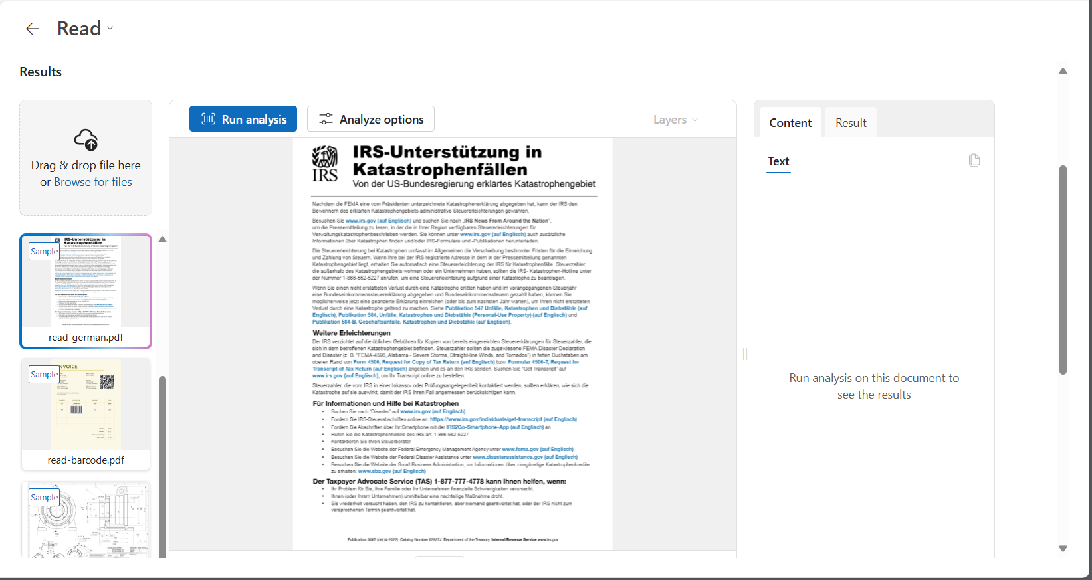Click the 'Für Informationen und Hilfe' heading
The height and width of the screenshot is (580, 1092).
click(385, 403)
